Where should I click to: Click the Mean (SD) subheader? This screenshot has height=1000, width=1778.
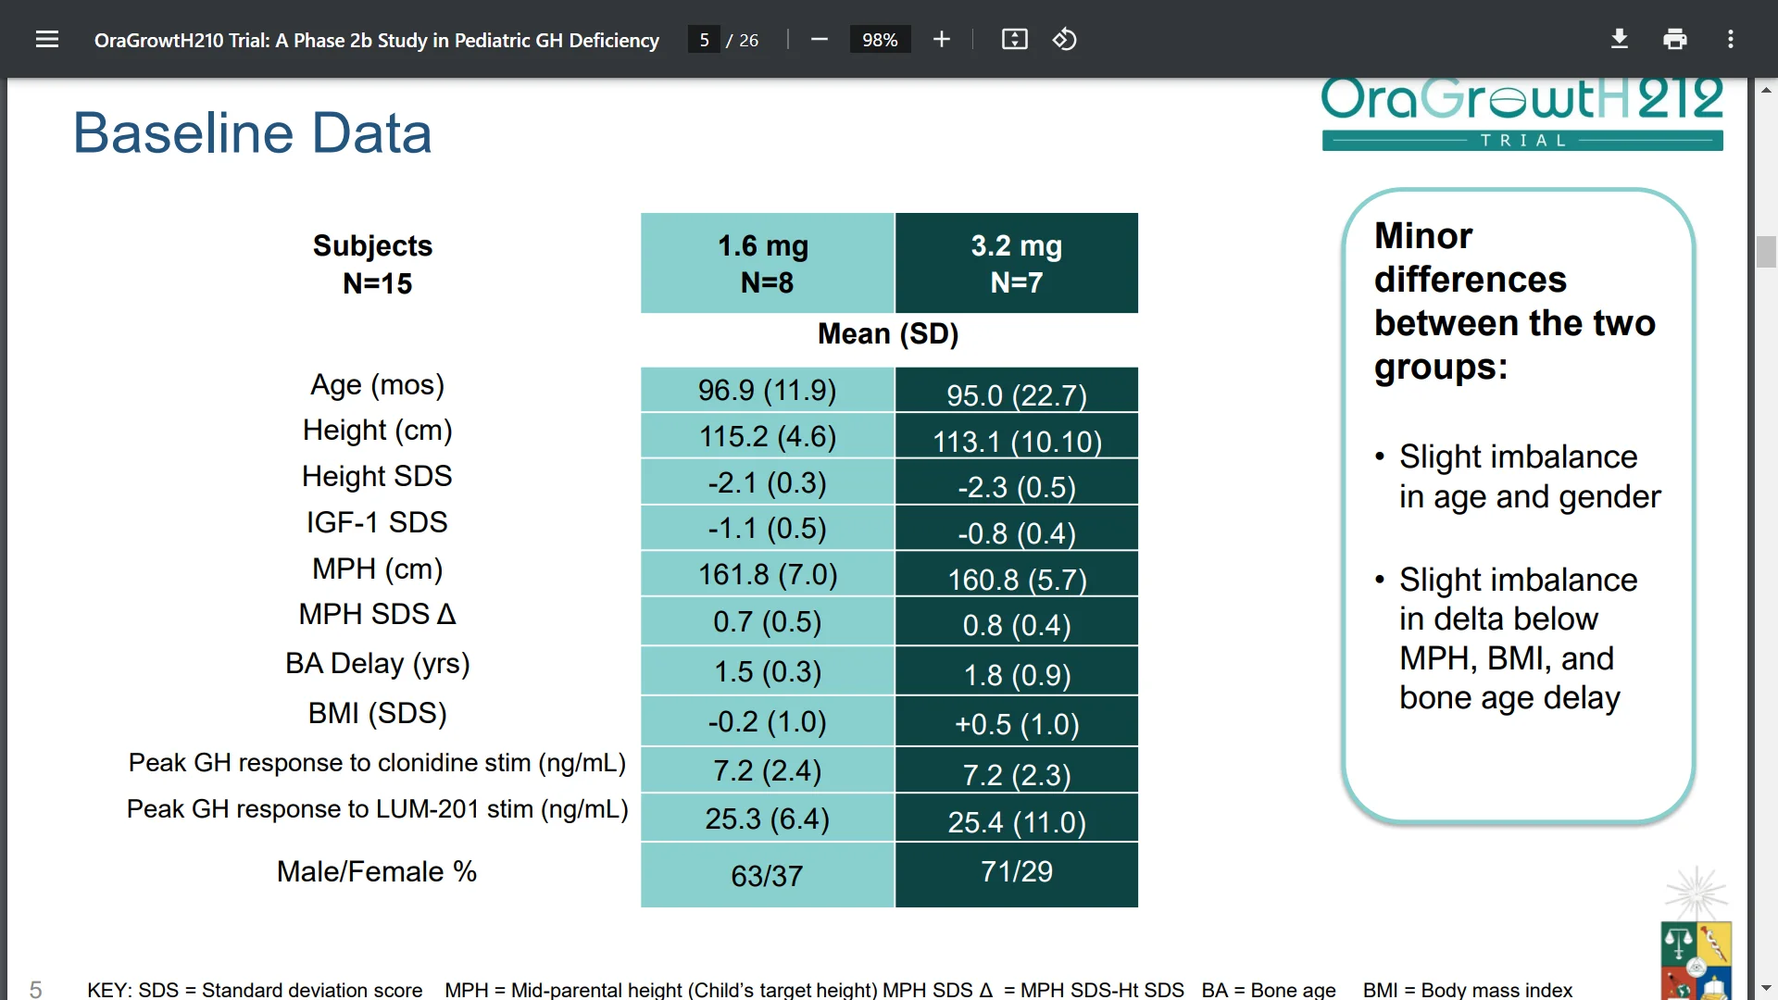(888, 333)
